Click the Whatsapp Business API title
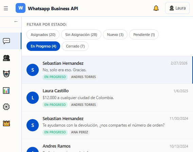The width and height of the screenshot is (193, 152). (x=53, y=8)
